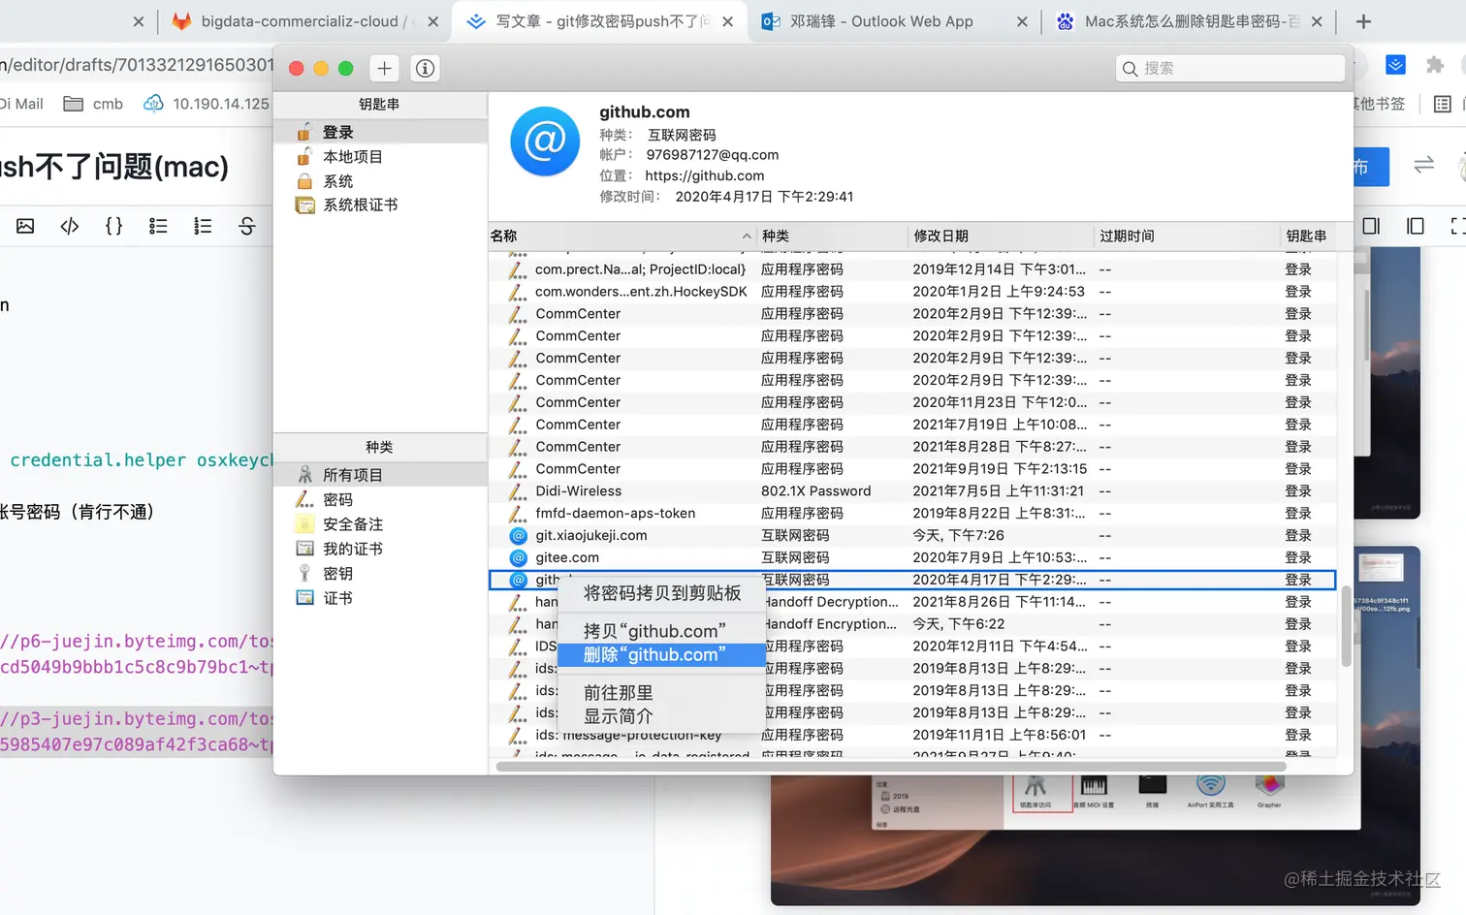The width and height of the screenshot is (1466, 915).
Task: Insert inline code in the editor toolbar
Action: pos(70,226)
